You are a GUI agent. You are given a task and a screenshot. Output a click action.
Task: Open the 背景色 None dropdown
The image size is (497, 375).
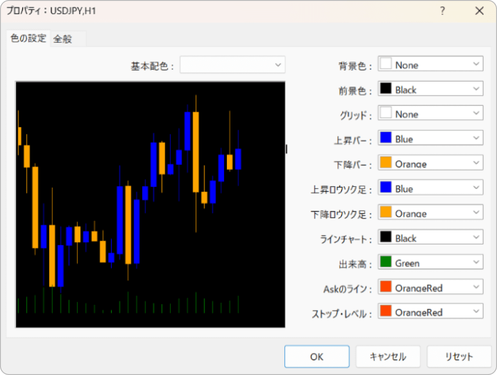[430, 64]
